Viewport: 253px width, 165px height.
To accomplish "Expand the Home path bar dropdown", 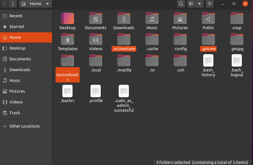I will (x=47, y=4).
